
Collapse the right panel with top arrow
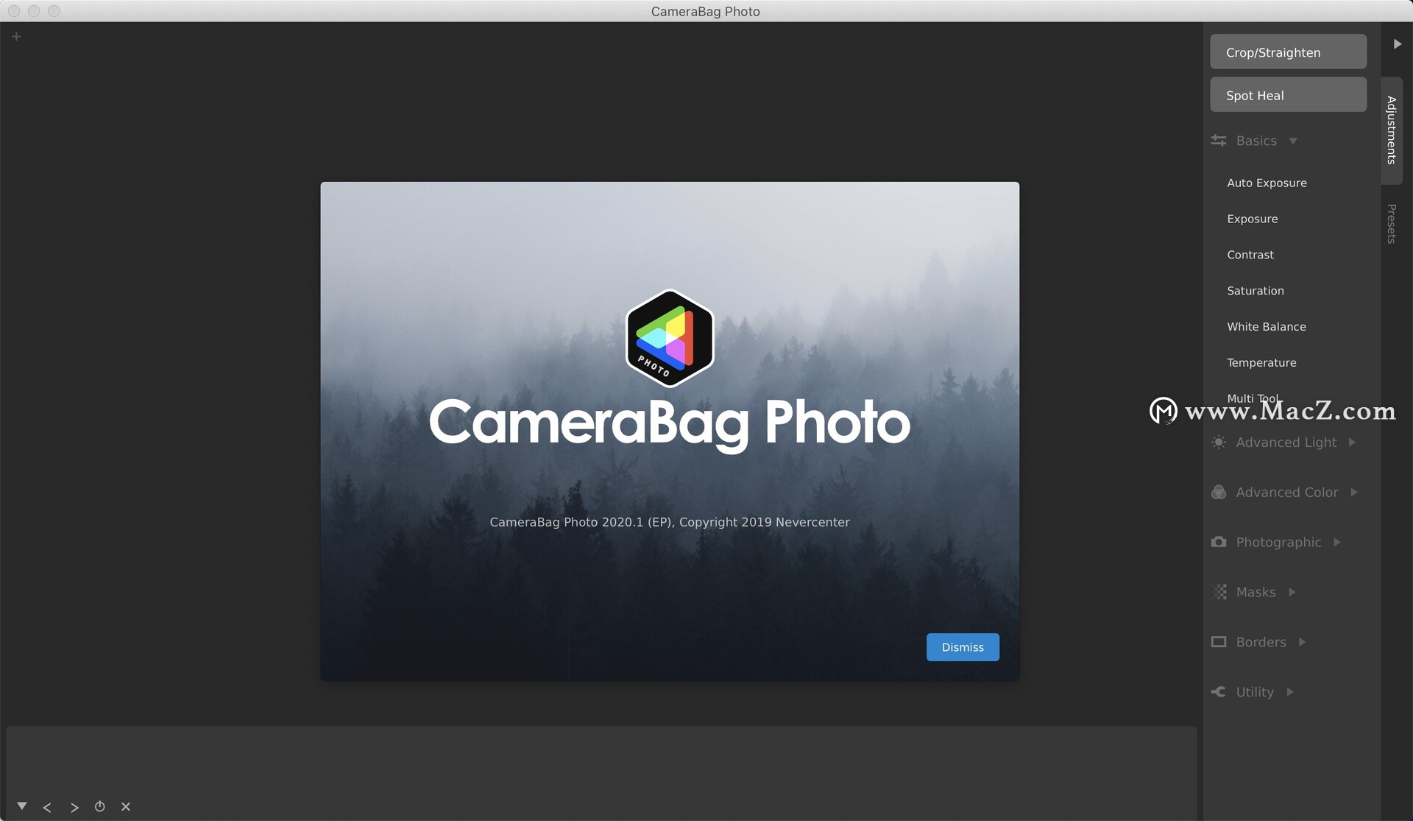1397,44
